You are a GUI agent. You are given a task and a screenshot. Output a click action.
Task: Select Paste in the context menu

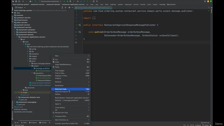coord(71,67)
